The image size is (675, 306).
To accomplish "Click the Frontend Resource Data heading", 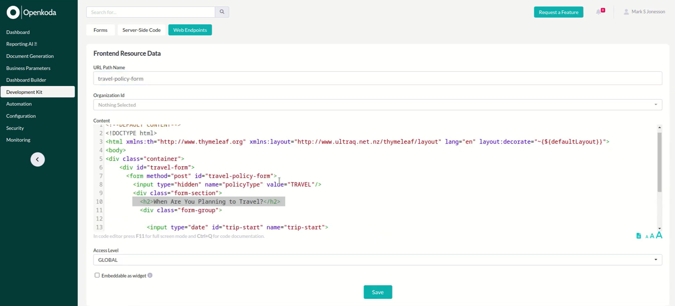I will pyautogui.click(x=127, y=54).
